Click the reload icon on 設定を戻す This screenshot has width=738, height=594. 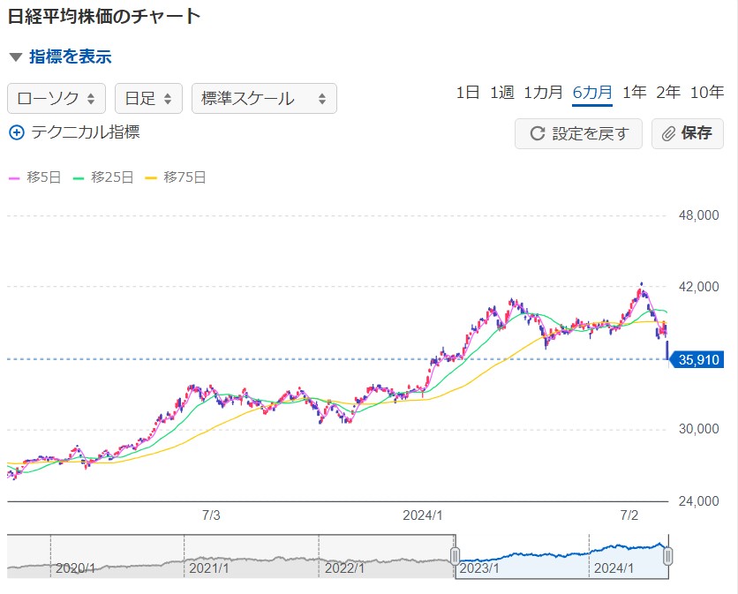click(537, 134)
